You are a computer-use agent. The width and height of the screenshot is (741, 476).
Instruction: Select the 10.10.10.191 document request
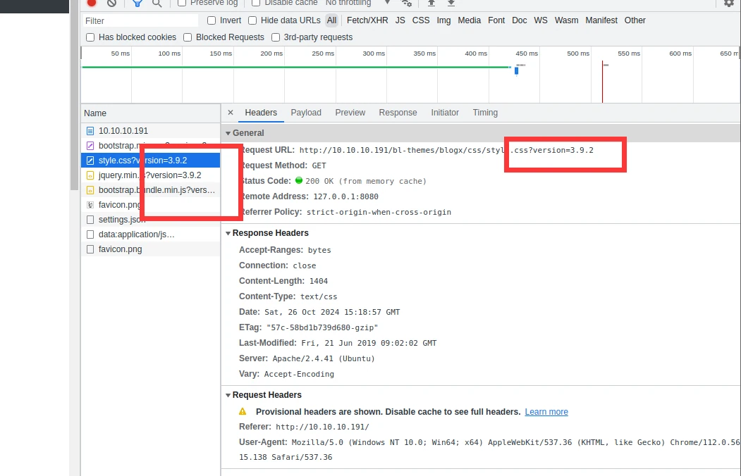pos(150,131)
